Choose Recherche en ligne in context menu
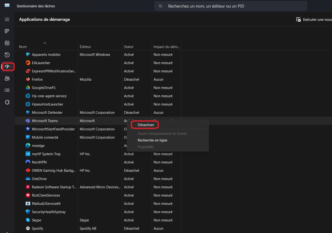The height and width of the screenshot is (233, 332). point(152,140)
